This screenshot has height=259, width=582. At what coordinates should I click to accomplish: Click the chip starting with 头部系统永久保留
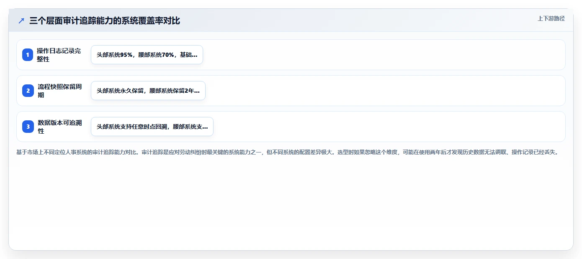click(x=148, y=91)
